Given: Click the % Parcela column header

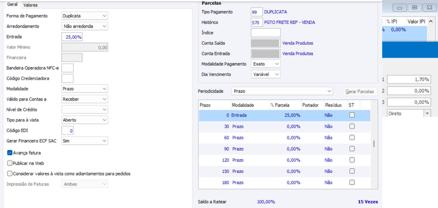Looking at the screenshot, I should [x=285, y=105].
